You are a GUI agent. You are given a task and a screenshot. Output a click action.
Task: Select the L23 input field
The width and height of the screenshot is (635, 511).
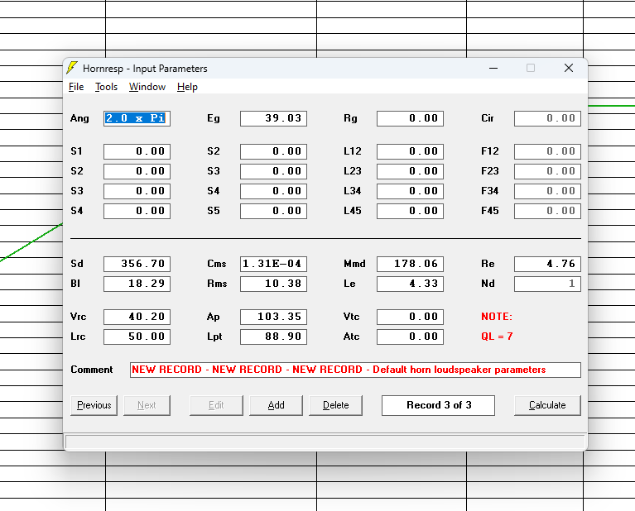(410, 171)
